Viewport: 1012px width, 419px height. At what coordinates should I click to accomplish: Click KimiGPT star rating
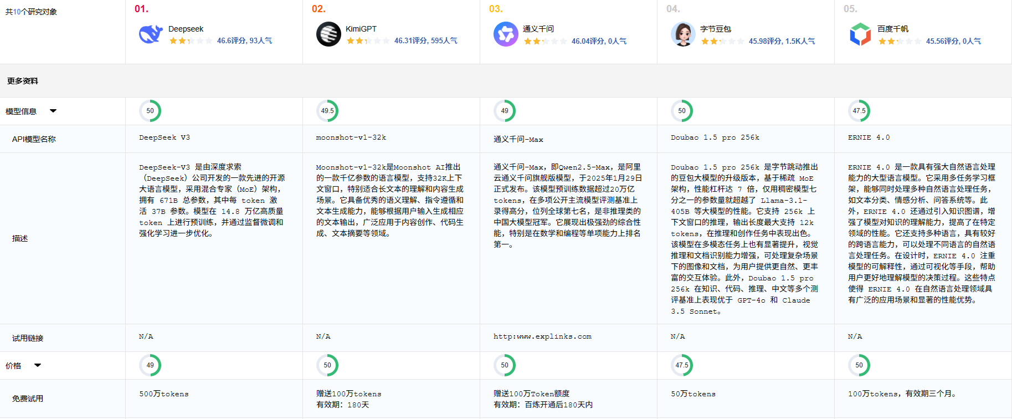tap(368, 41)
